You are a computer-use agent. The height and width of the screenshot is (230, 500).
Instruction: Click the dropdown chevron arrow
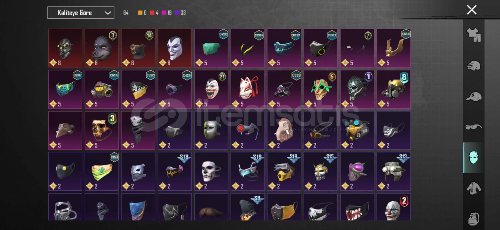click(108, 13)
